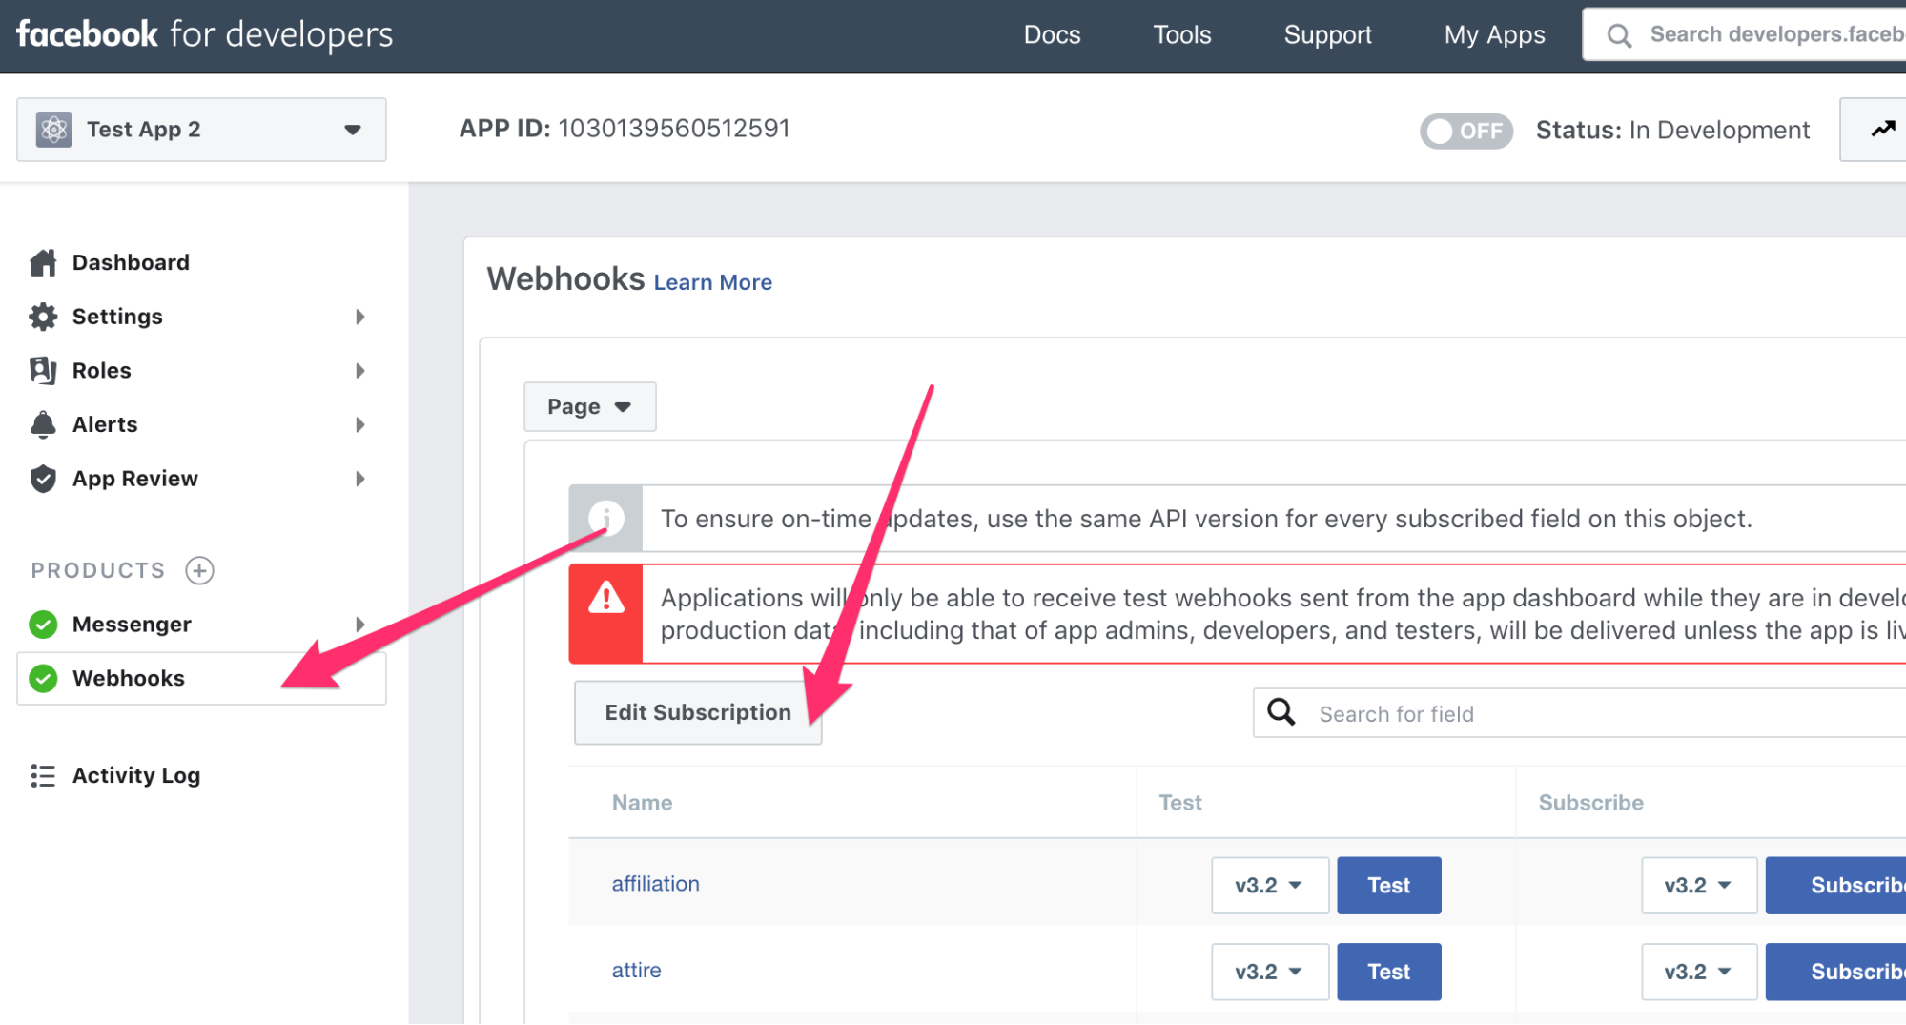Open Activity Log in the sidebar
Viewport: 1906px width, 1025px height.
coord(136,776)
